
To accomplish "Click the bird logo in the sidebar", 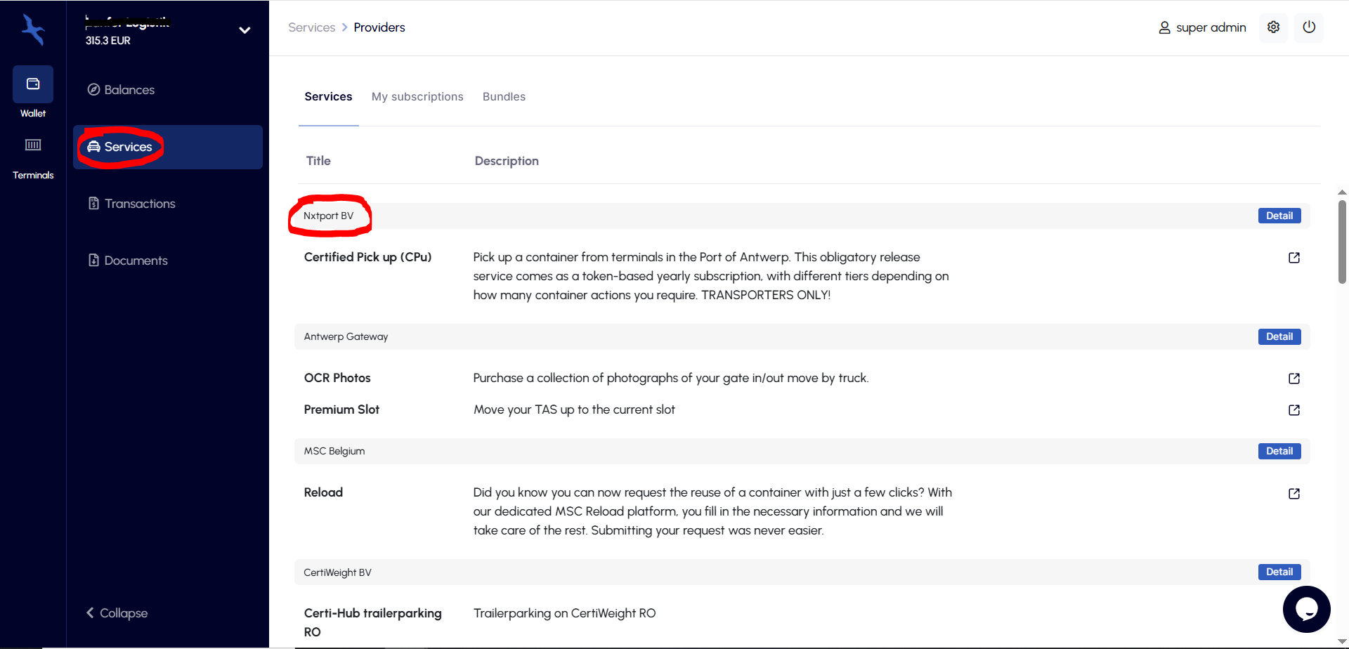I will pyautogui.click(x=33, y=30).
